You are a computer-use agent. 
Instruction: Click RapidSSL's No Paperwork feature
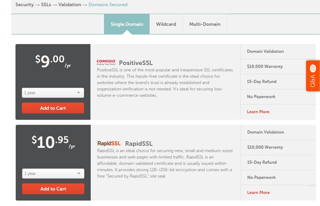pos(261,177)
